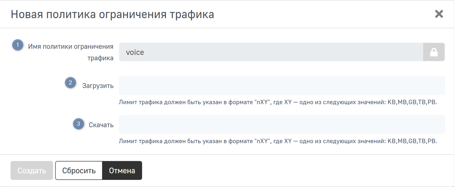Click the dialog title Новая политика ограничения трафика
This screenshot has width=454, height=187.
pyautogui.click(x=112, y=14)
